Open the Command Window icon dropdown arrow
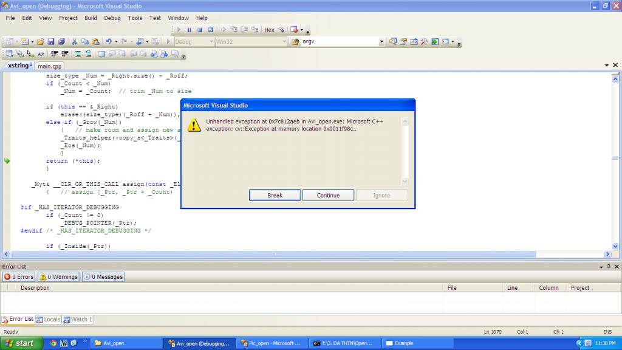The height and width of the screenshot is (350, 622). (453, 42)
